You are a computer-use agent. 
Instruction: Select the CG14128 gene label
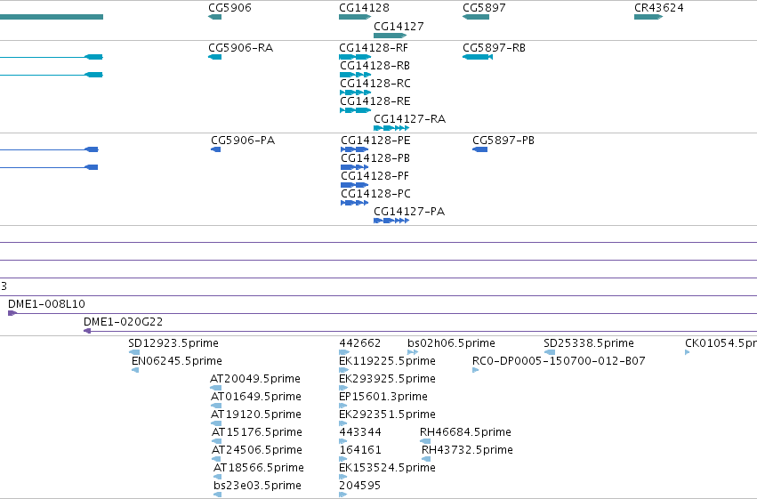(x=364, y=8)
